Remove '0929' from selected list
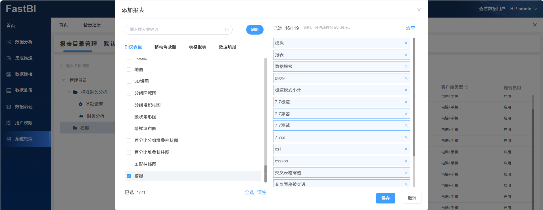 [x=406, y=79]
